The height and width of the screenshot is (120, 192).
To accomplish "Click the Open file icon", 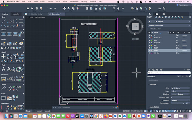I will click(x=32, y=8).
